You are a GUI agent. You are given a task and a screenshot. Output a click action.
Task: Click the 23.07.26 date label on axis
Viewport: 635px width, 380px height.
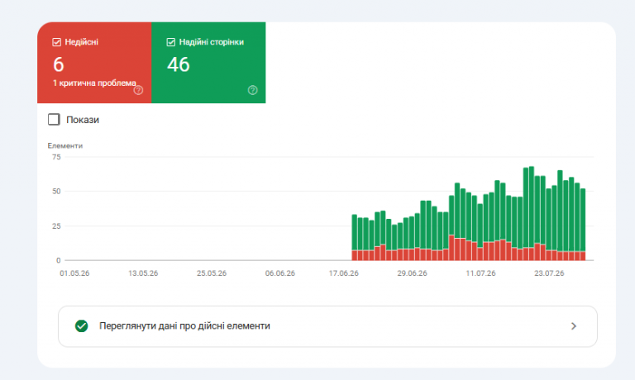point(549,273)
